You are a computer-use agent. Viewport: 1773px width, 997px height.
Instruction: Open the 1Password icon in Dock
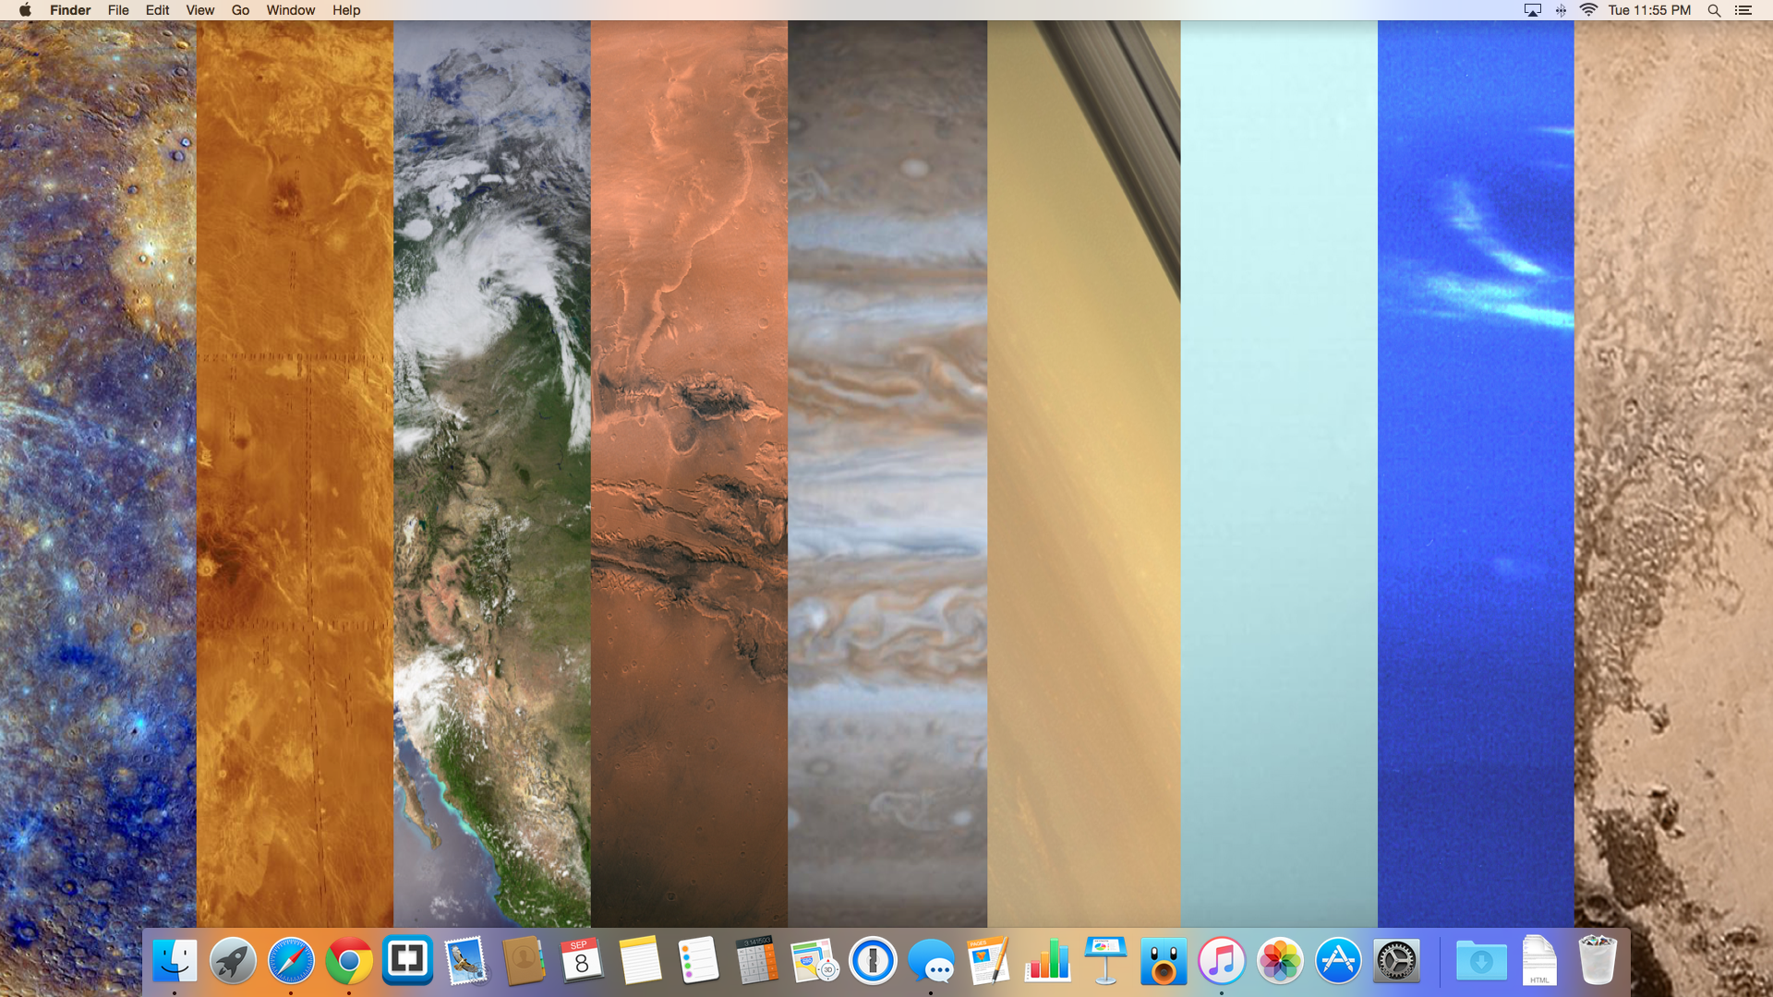[873, 961]
